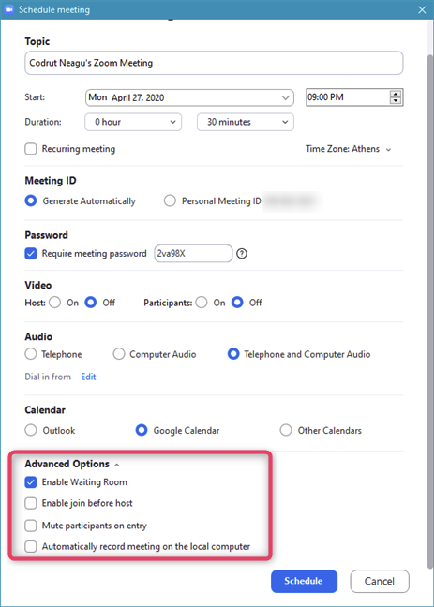The height and width of the screenshot is (607, 434).
Task: Open the Start date dropdown
Action: [189, 97]
